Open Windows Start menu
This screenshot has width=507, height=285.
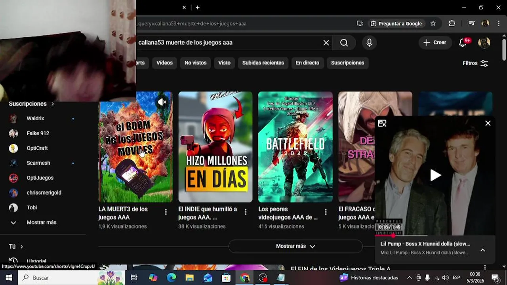9,277
